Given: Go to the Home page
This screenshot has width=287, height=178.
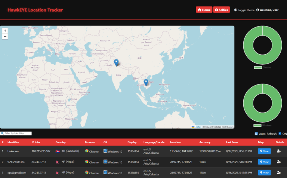Looking at the screenshot, I should point(204,10).
